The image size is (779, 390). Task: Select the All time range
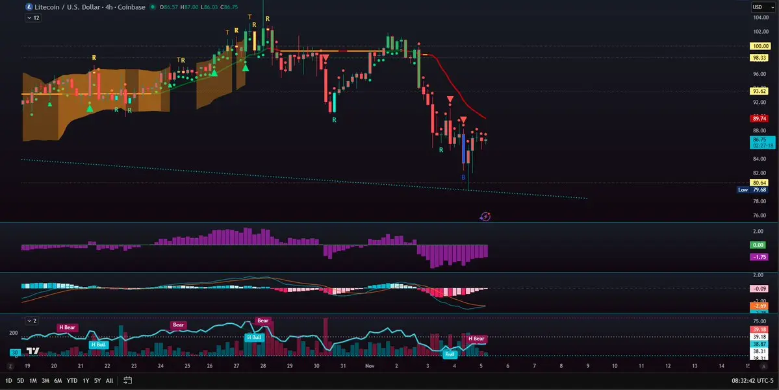[109, 380]
